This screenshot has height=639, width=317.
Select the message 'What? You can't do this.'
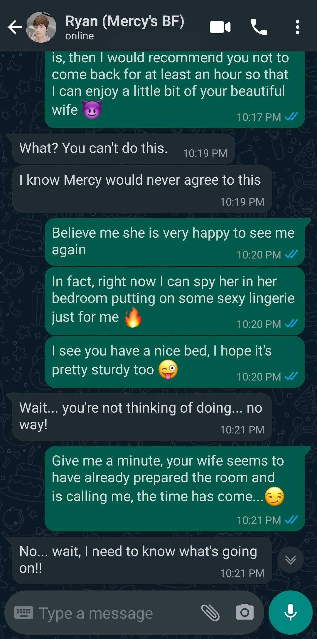point(124,149)
